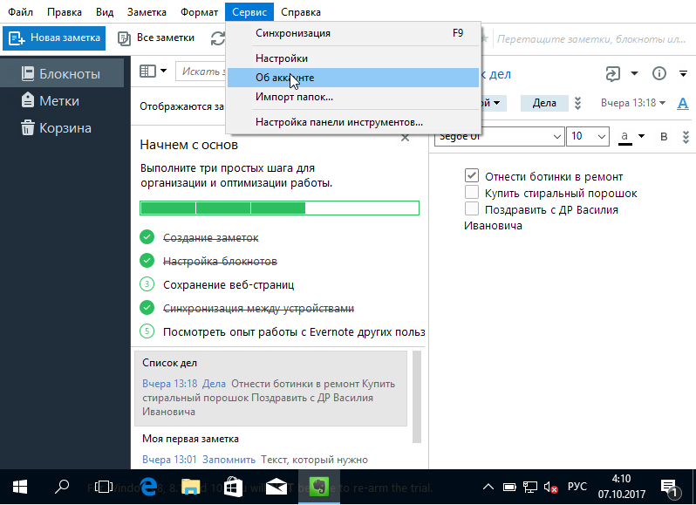The width and height of the screenshot is (696, 505).
Task: Uncheck Отнести ботинки в ремонт checkbox
Action: [472, 175]
